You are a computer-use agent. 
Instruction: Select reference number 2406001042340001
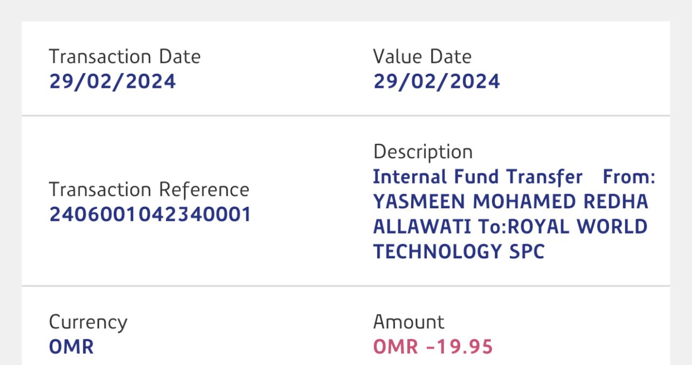(150, 214)
